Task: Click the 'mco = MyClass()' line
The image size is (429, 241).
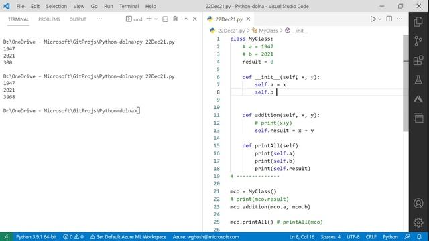Action: pos(253,191)
